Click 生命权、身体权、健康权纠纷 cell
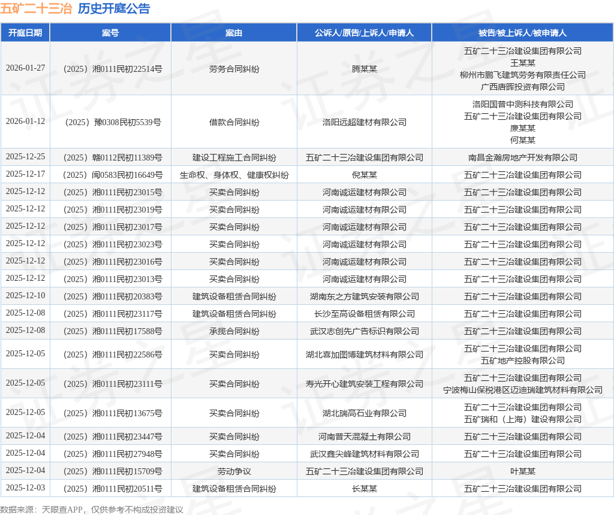614x515 pixels. tap(234, 175)
